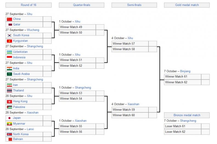Open the Quarter-finals header link
Viewport: 217px width, 144px height.
[x=81, y=5]
